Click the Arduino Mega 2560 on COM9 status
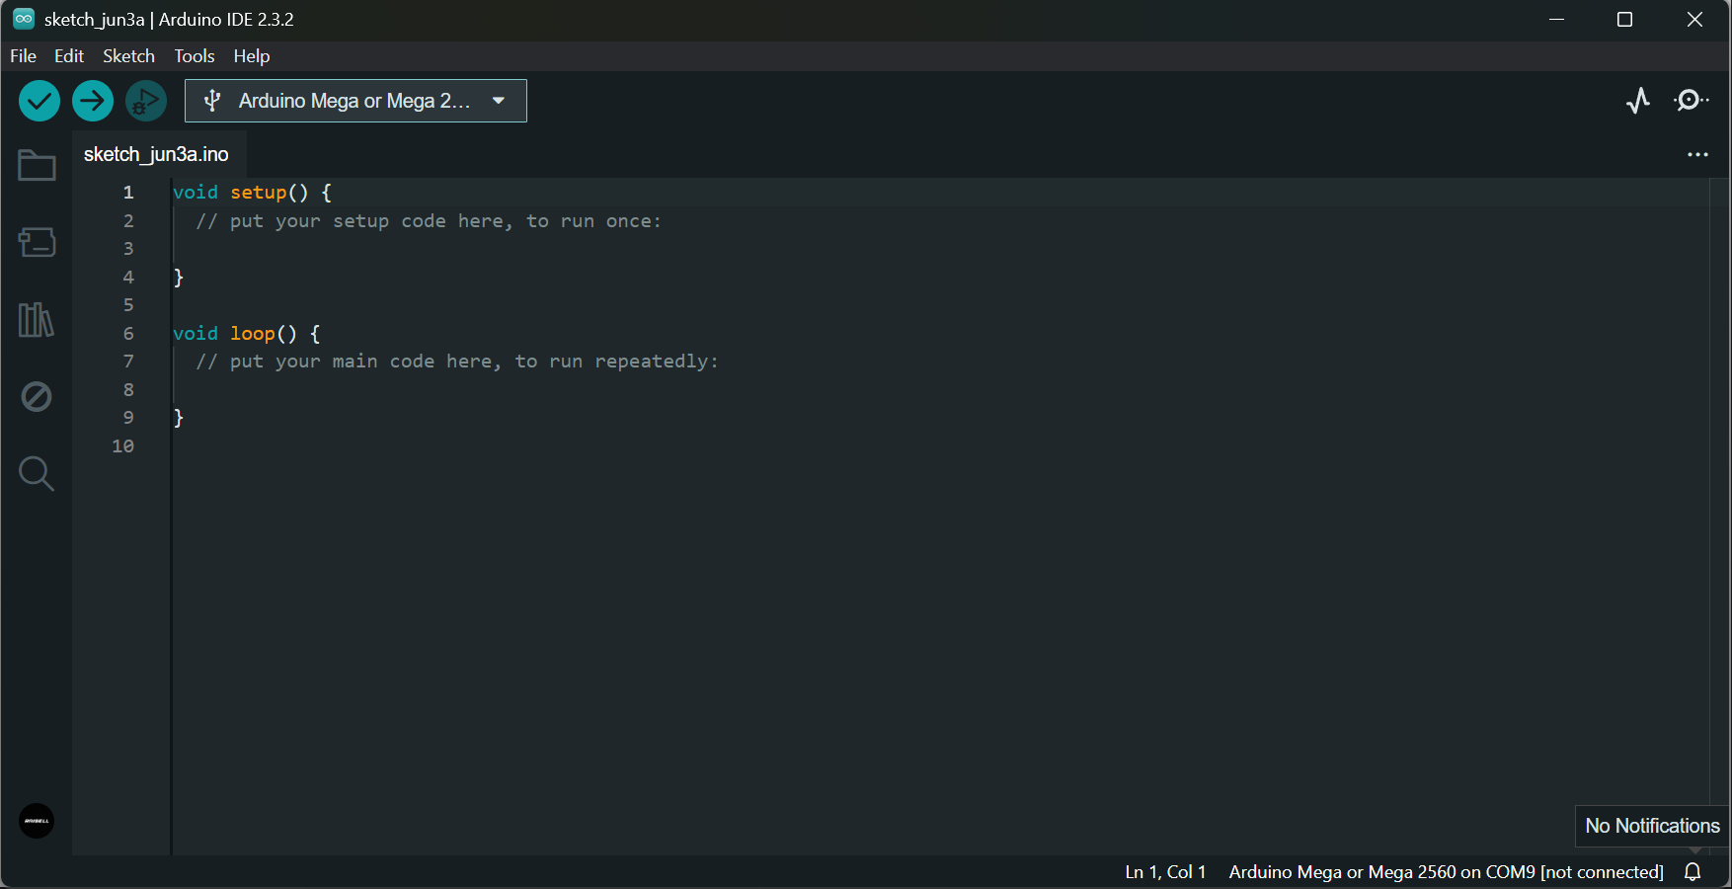This screenshot has width=1732, height=889. 1446,872
